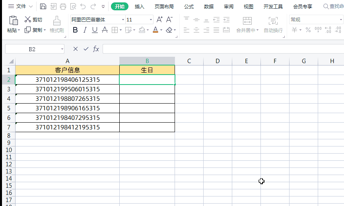Click the justify alignment icon
Viewport: 344px width, 206px height.
tap(216, 30)
